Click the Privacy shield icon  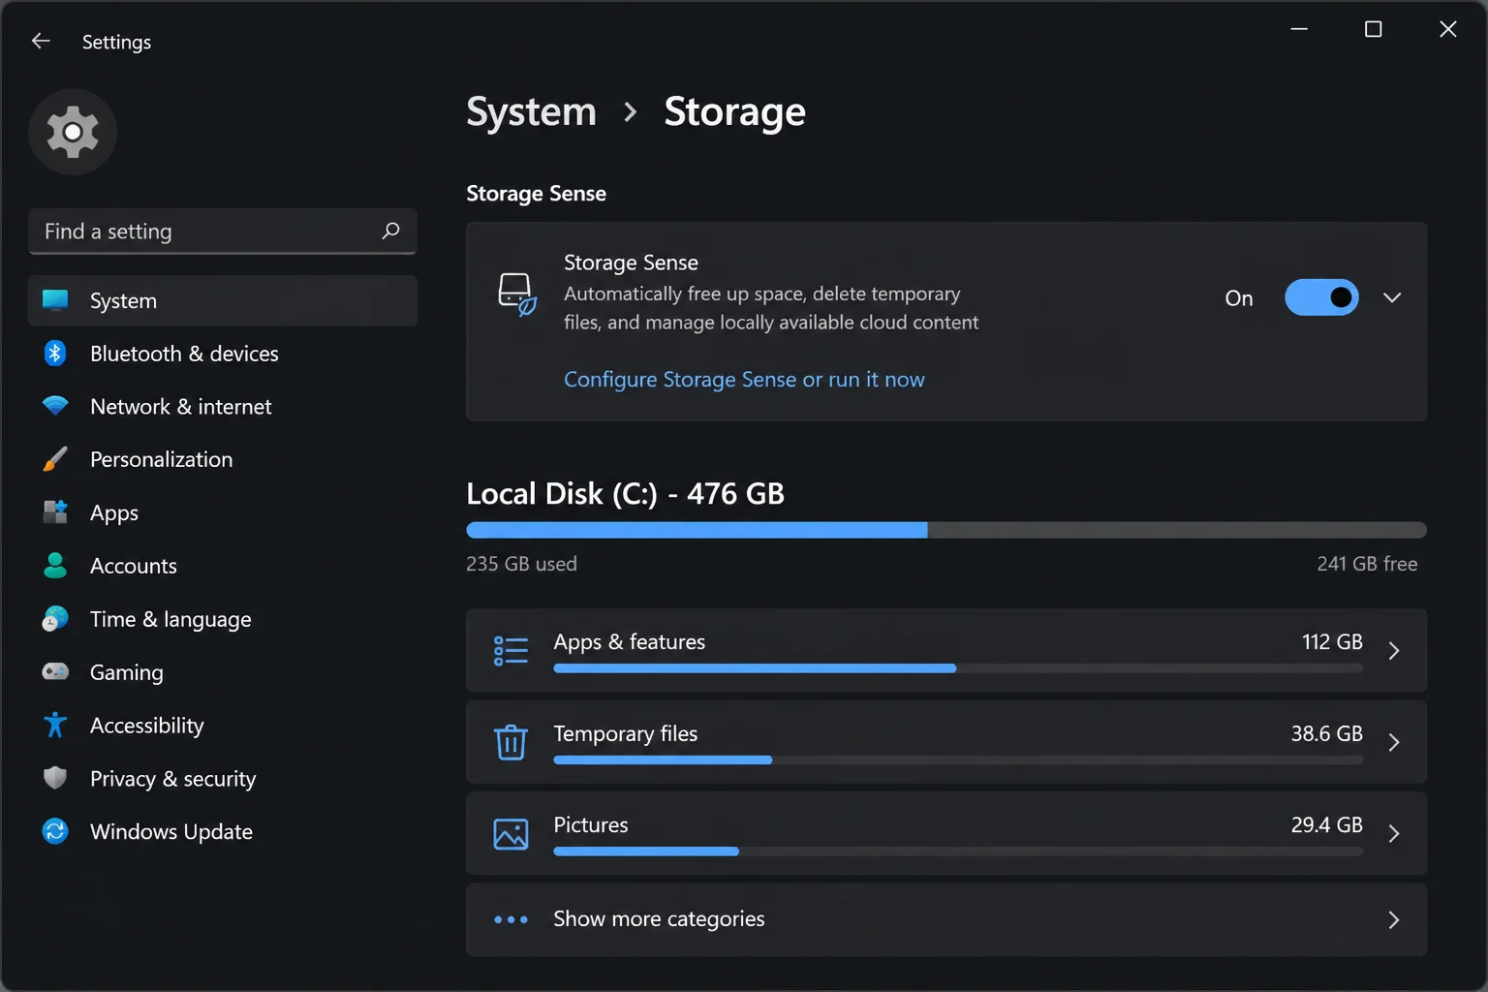point(55,778)
